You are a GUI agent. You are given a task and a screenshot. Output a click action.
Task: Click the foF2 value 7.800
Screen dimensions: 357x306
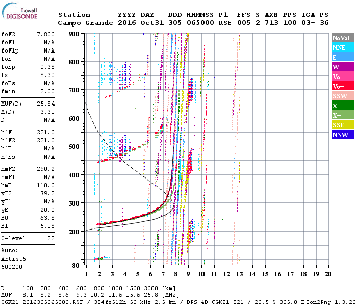pos(45,34)
